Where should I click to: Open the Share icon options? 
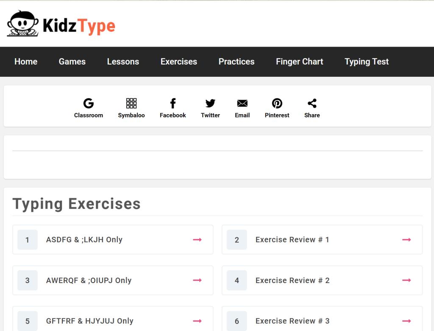(312, 103)
